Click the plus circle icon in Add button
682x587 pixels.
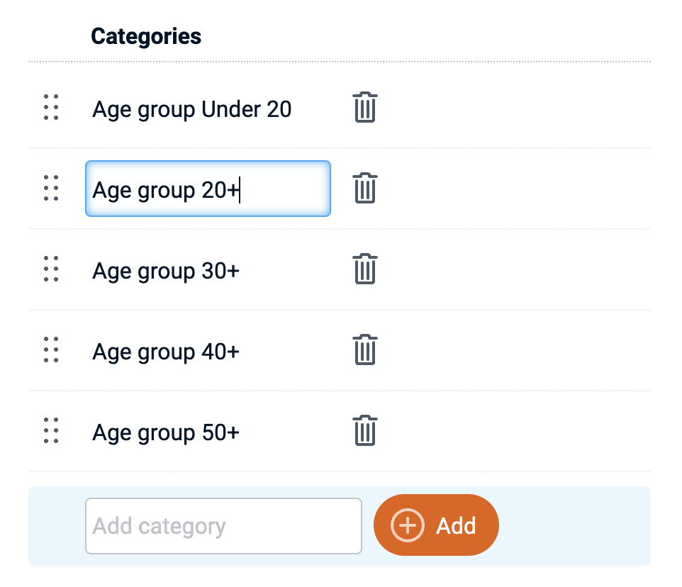408,525
